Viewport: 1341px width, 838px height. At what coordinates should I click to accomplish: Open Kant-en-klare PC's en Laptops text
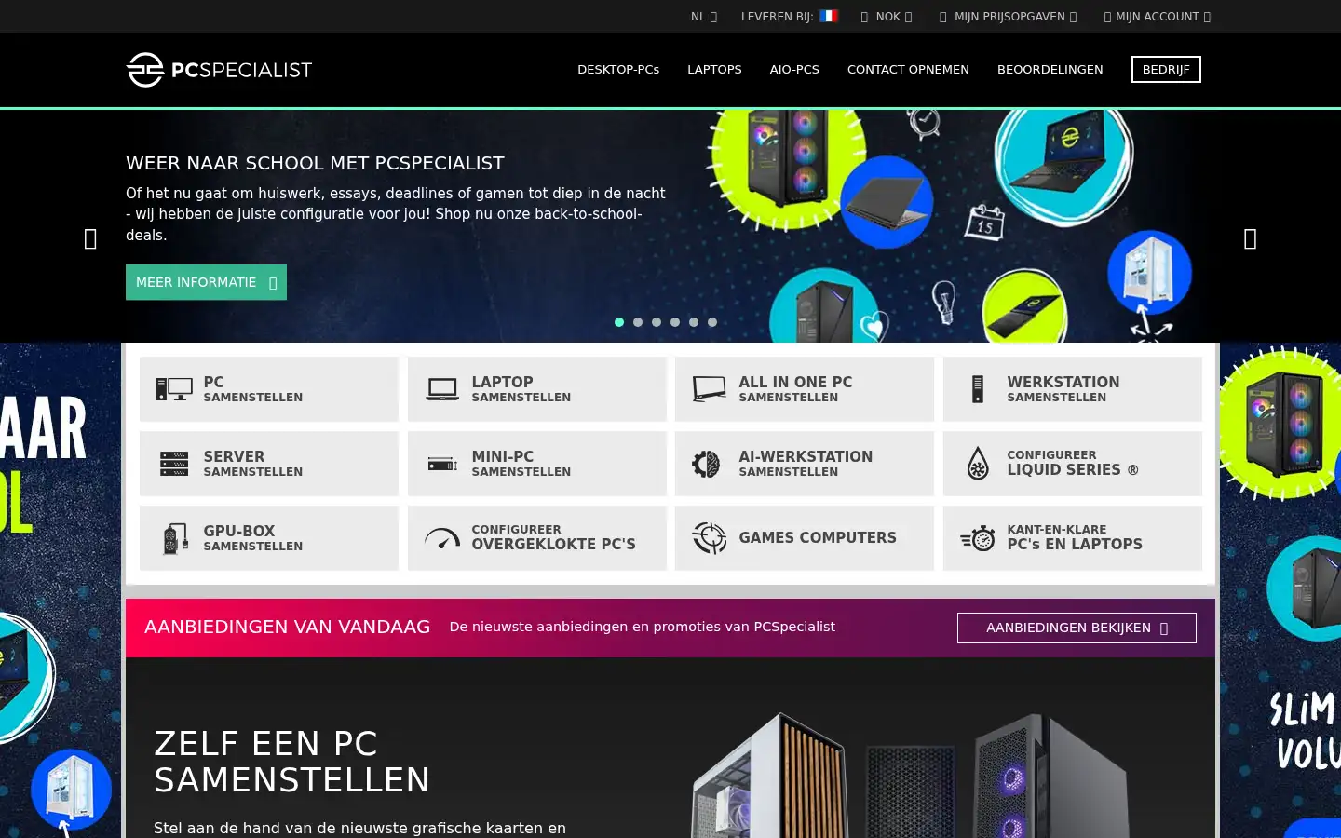tap(1074, 537)
